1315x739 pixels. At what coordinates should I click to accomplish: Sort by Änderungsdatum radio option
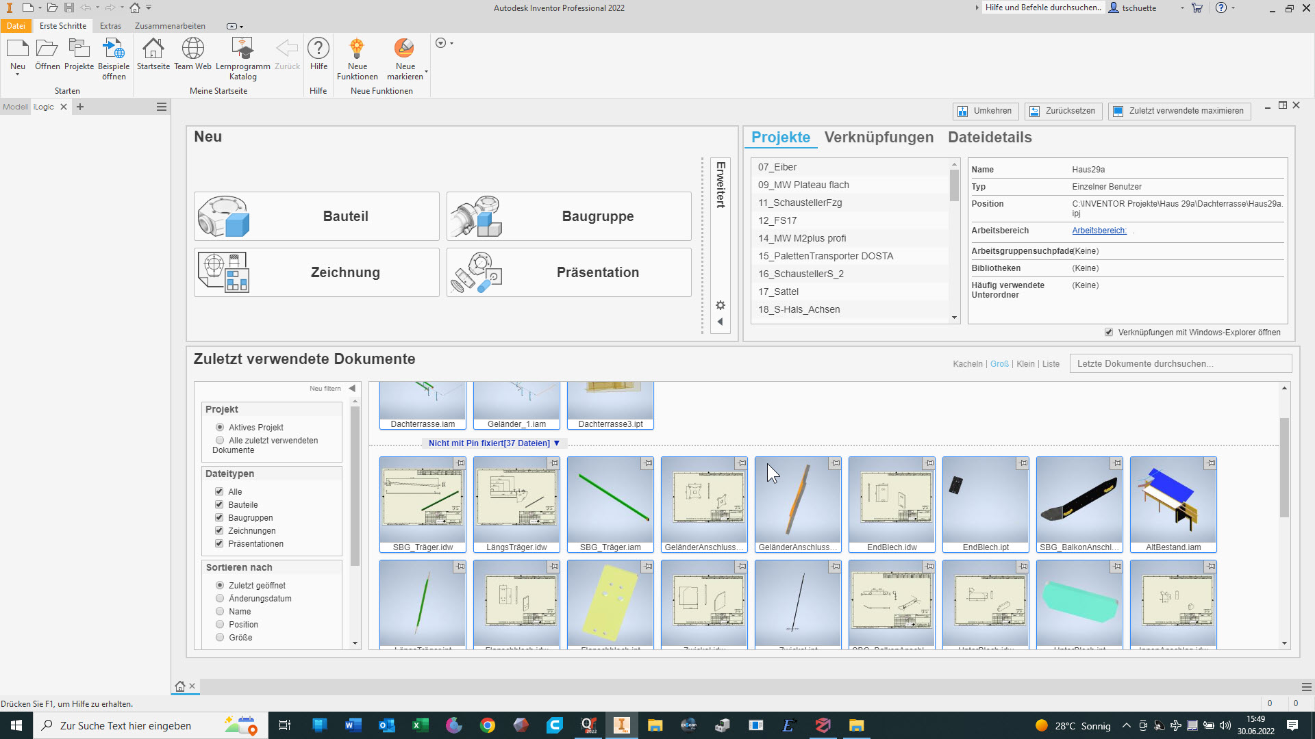coord(220,598)
